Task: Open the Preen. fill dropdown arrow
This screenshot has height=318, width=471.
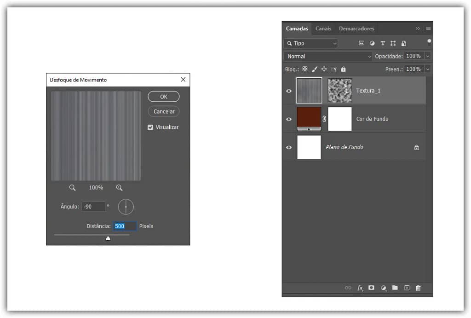Action: pos(428,69)
